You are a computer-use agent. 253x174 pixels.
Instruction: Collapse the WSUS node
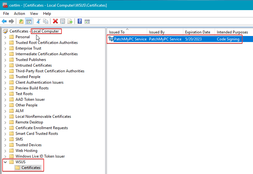click(x=5, y=162)
